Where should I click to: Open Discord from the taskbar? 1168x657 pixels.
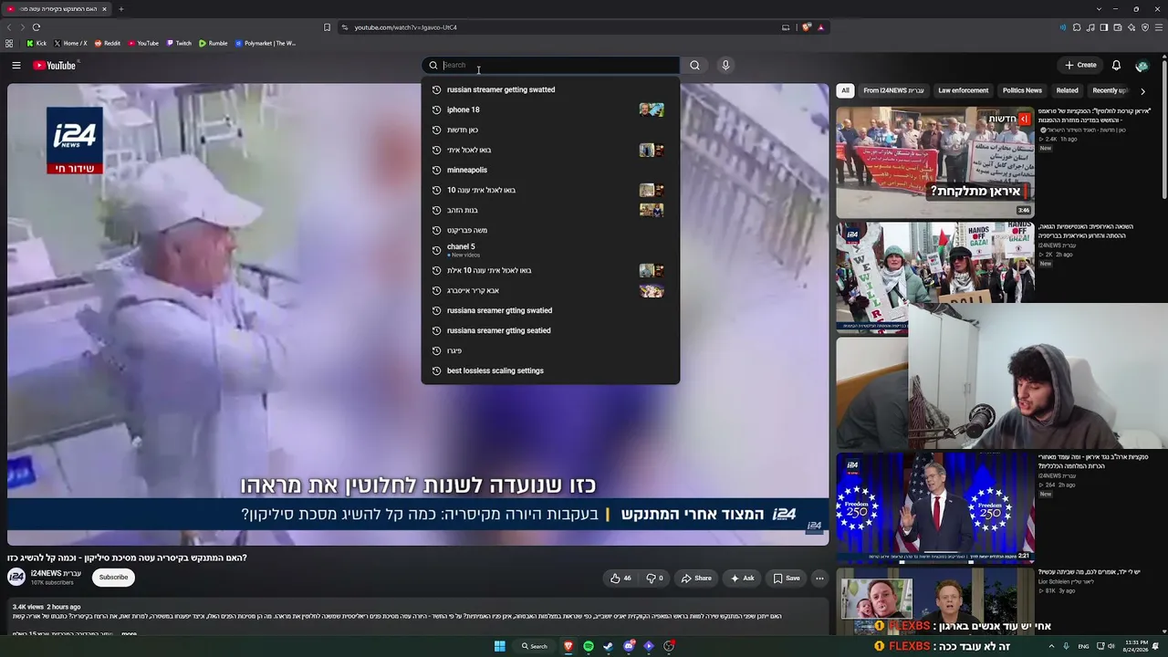coord(629,646)
